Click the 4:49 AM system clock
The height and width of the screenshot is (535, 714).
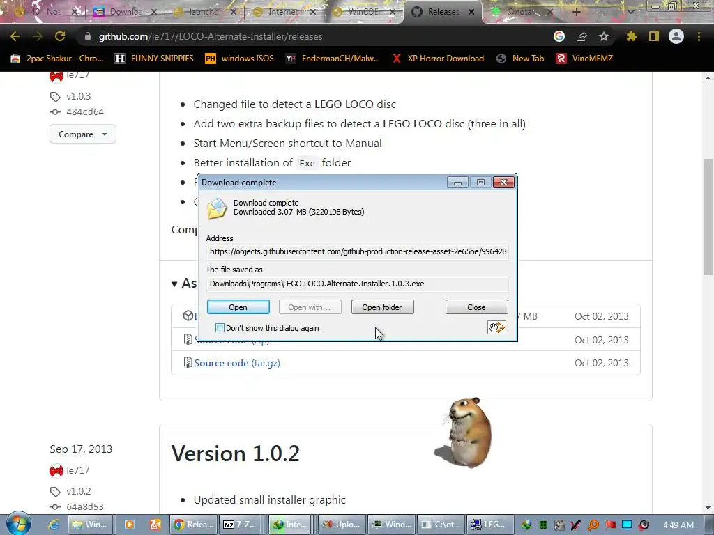(678, 525)
